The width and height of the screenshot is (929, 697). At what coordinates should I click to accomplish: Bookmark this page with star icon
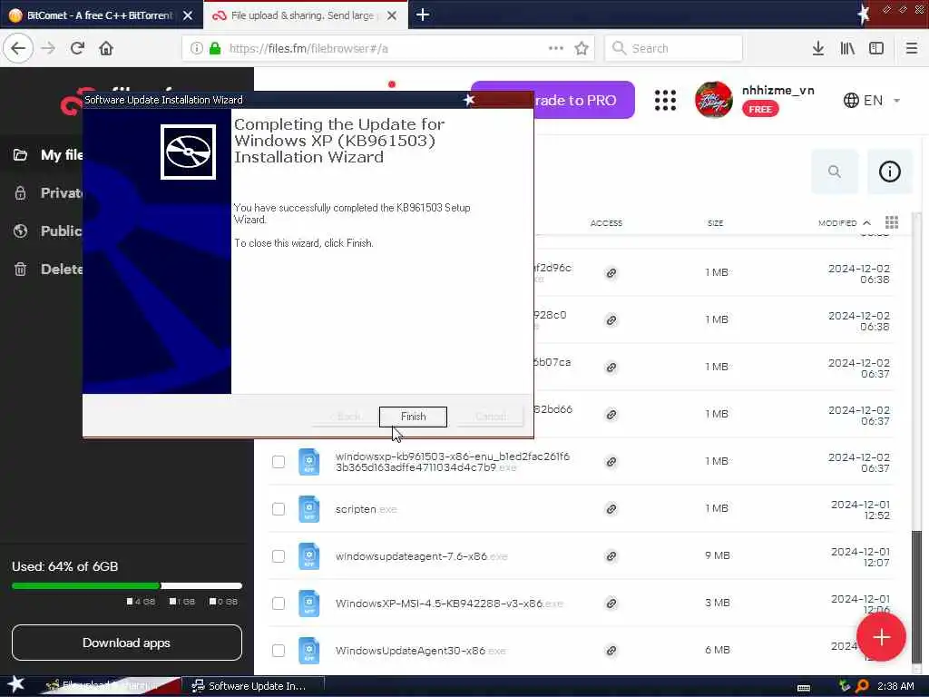pos(582,49)
